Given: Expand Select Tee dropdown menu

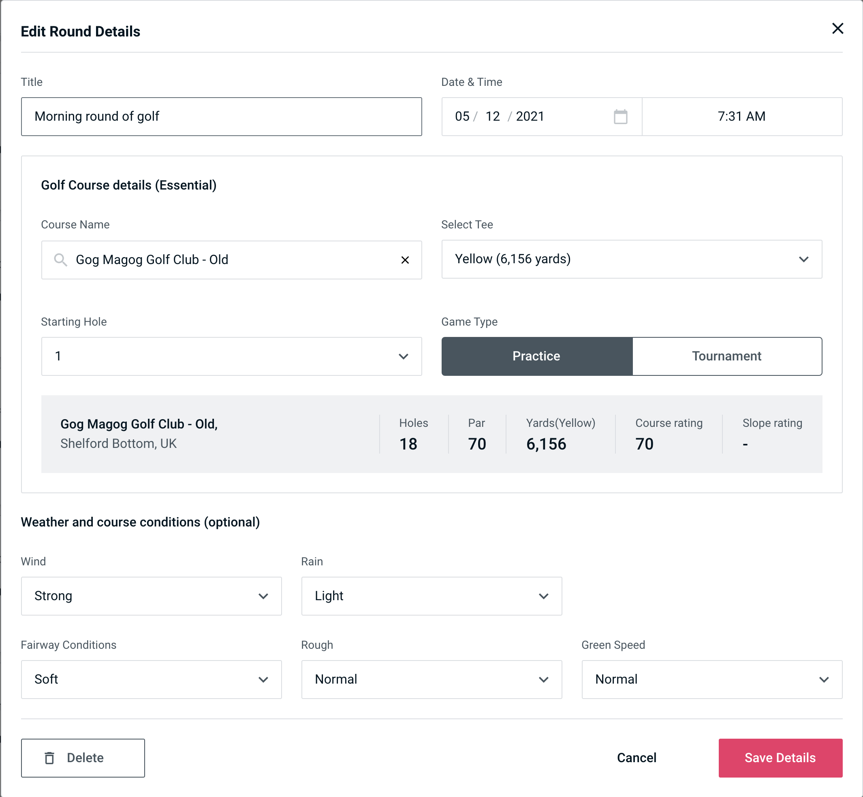Looking at the screenshot, I should point(805,259).
